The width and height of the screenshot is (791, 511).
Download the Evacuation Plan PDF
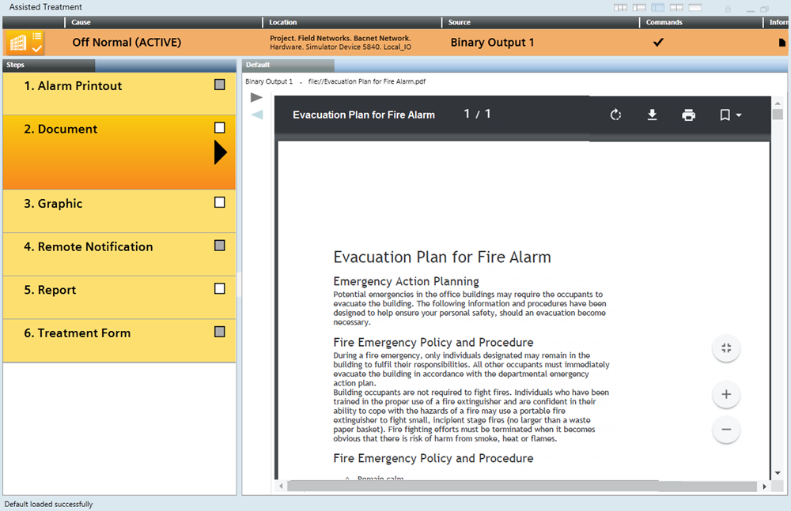point(652,115)
